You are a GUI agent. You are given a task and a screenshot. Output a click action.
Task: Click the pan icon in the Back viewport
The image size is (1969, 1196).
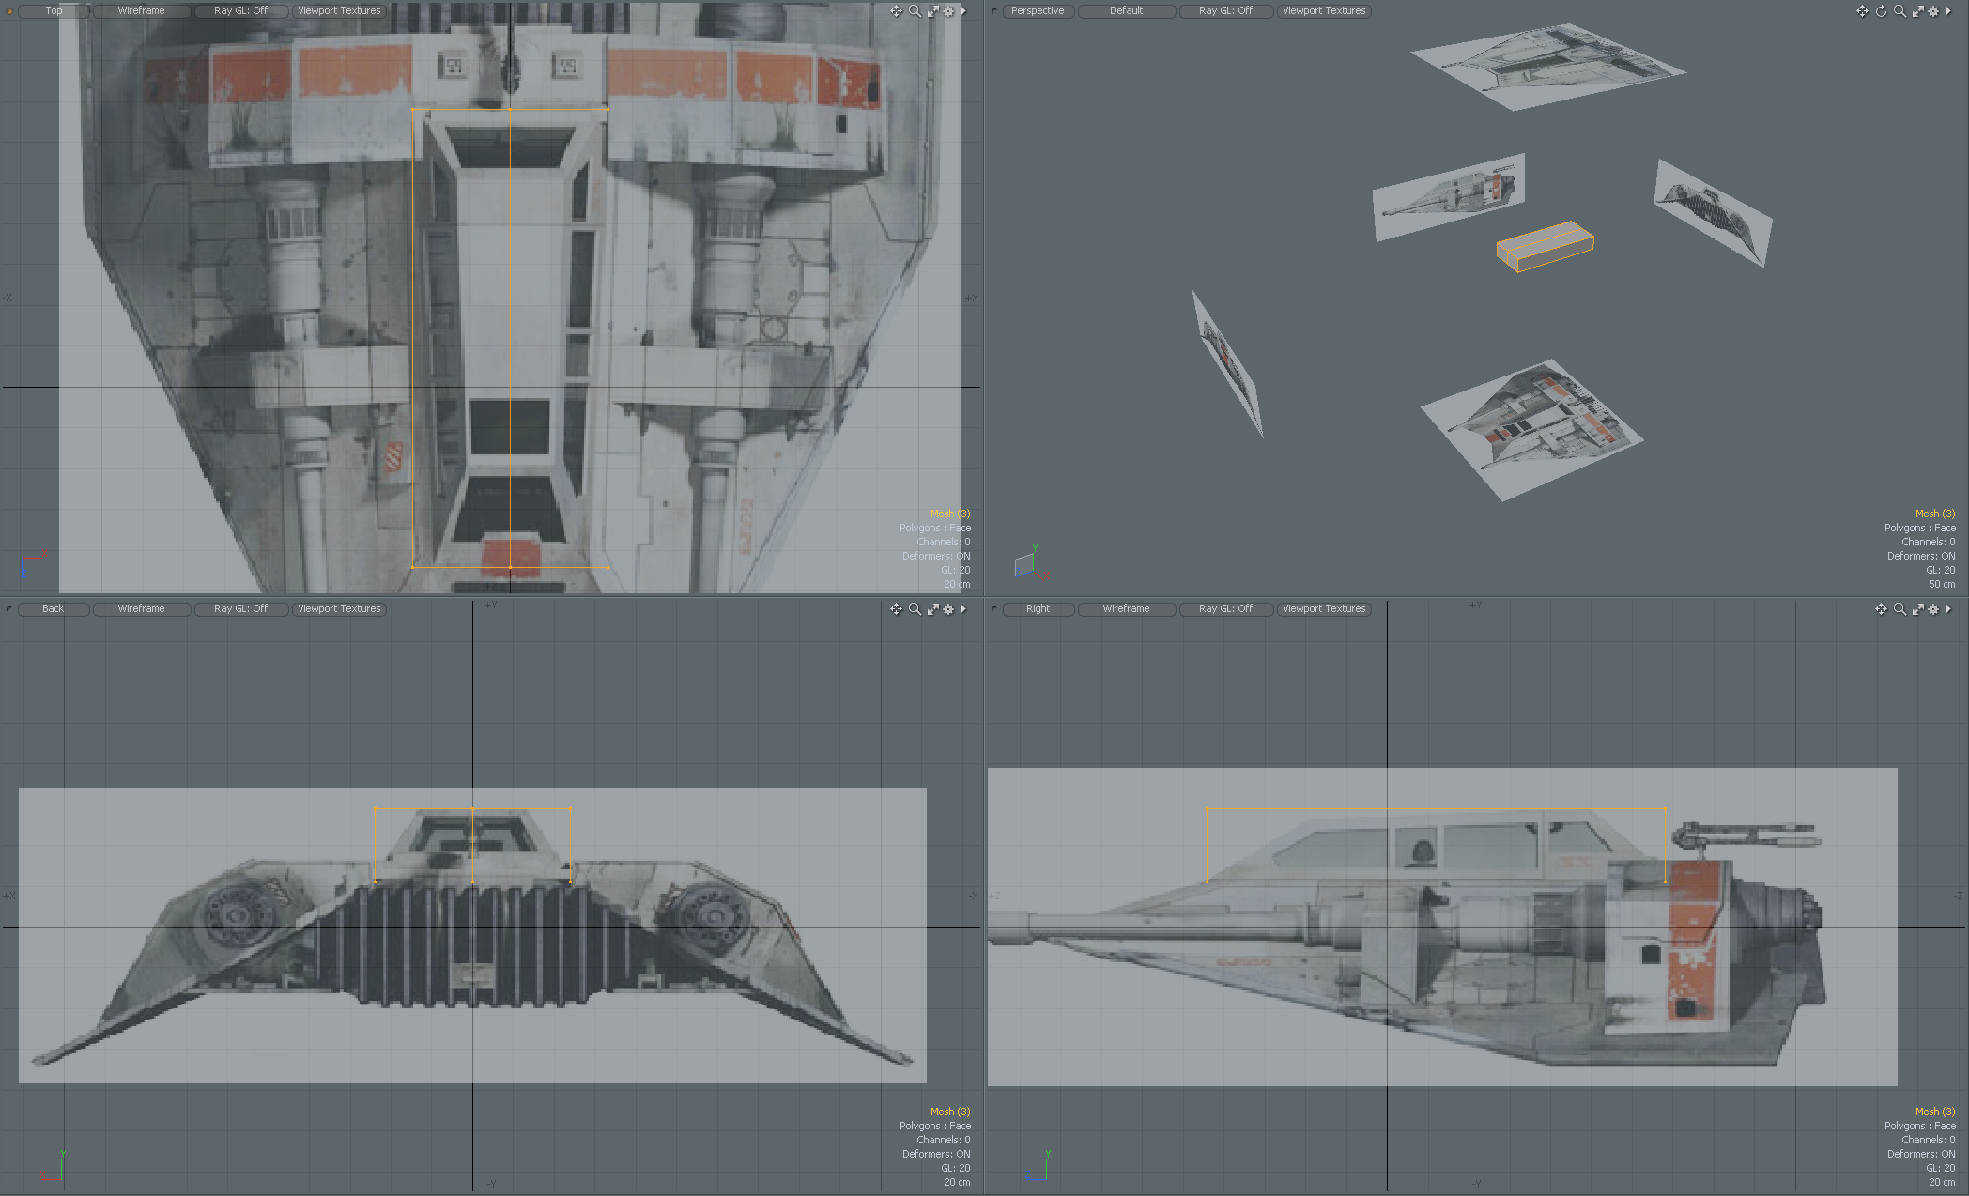click(x=896, y=609)
